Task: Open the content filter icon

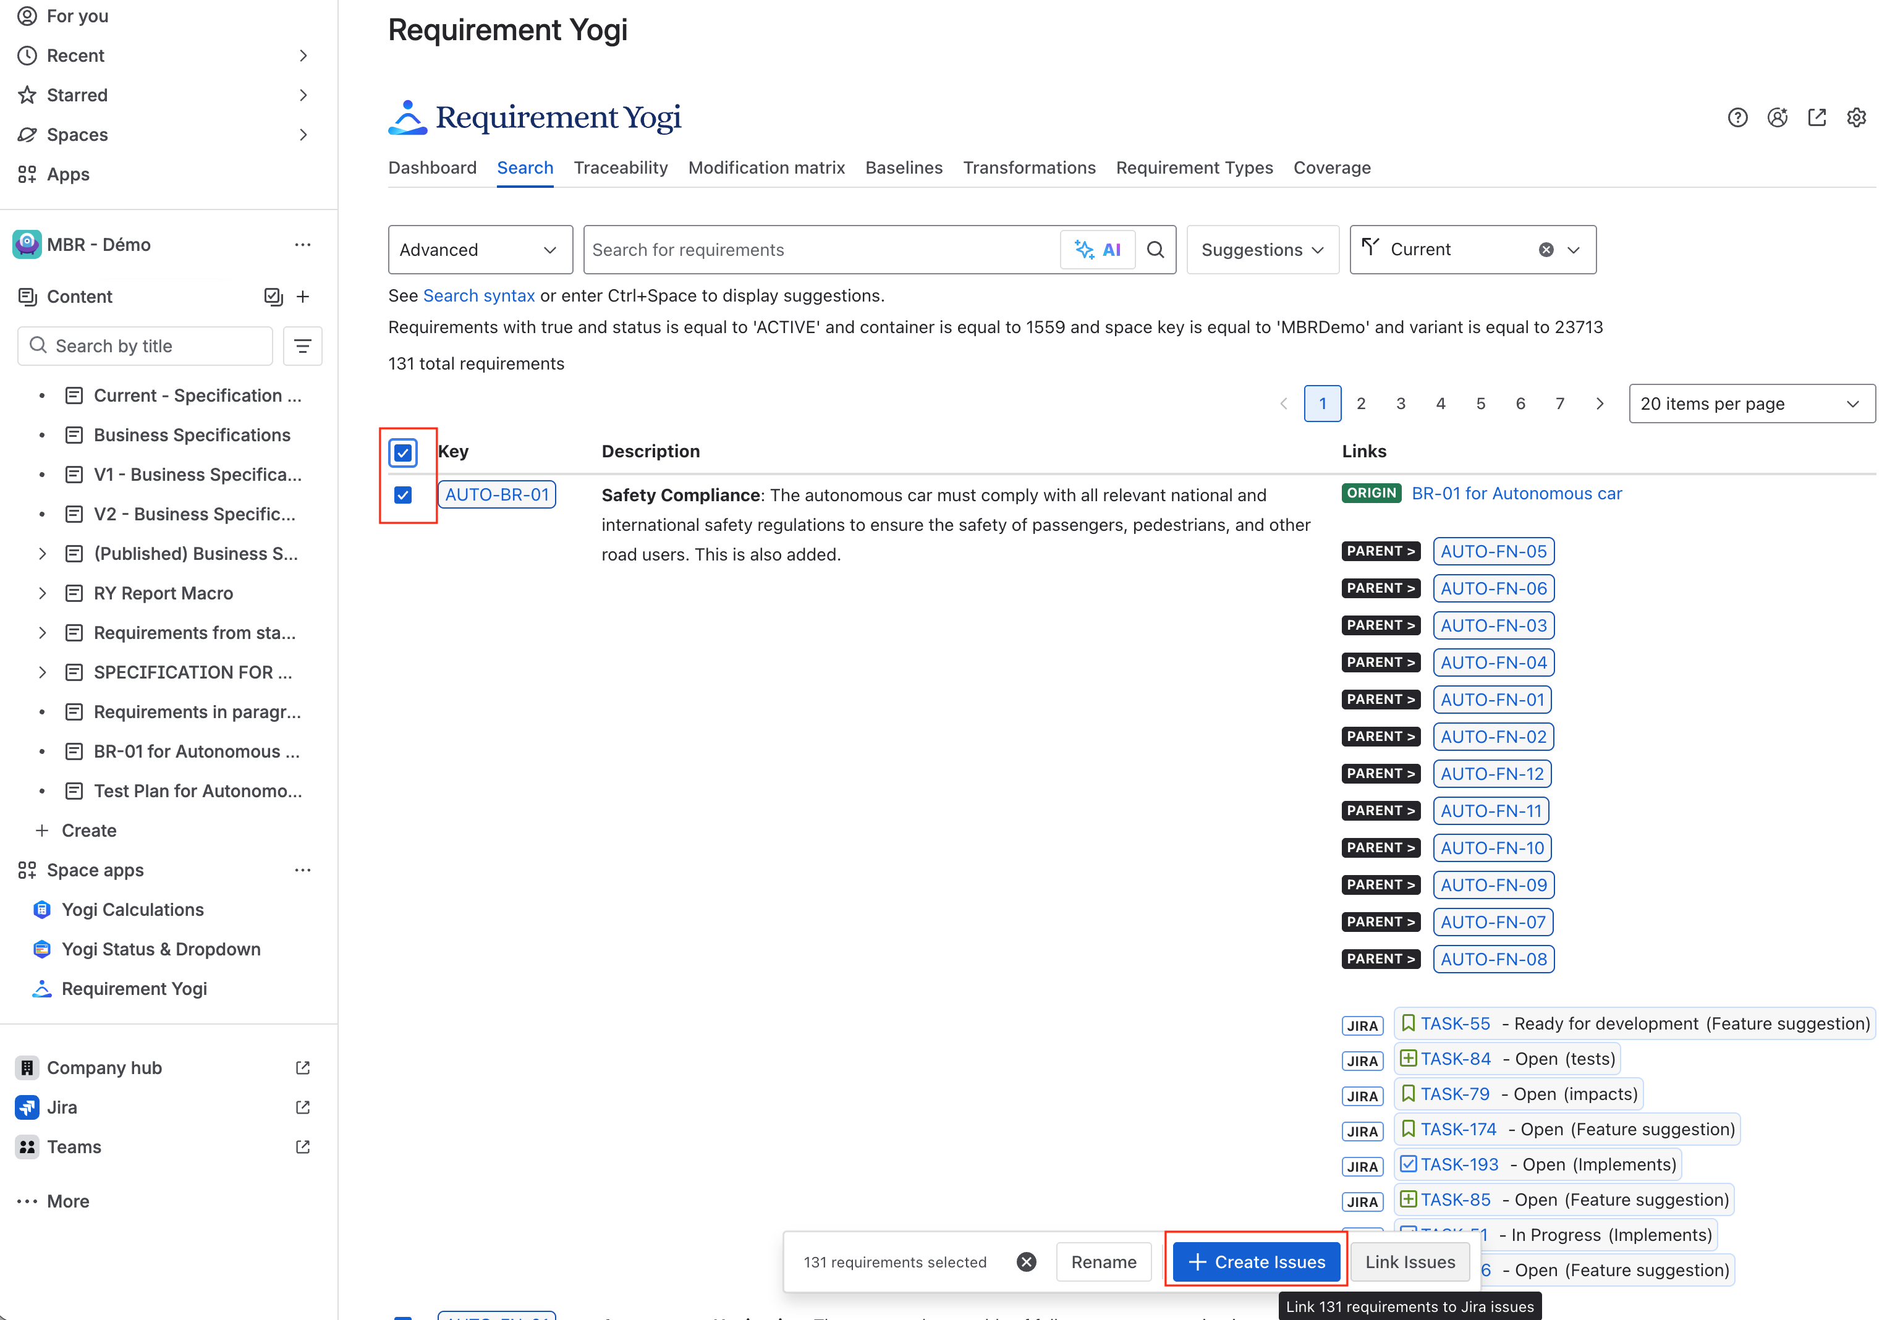Action: pos(303,347)
